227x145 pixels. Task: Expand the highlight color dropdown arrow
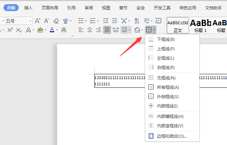[x=45, y=30]
